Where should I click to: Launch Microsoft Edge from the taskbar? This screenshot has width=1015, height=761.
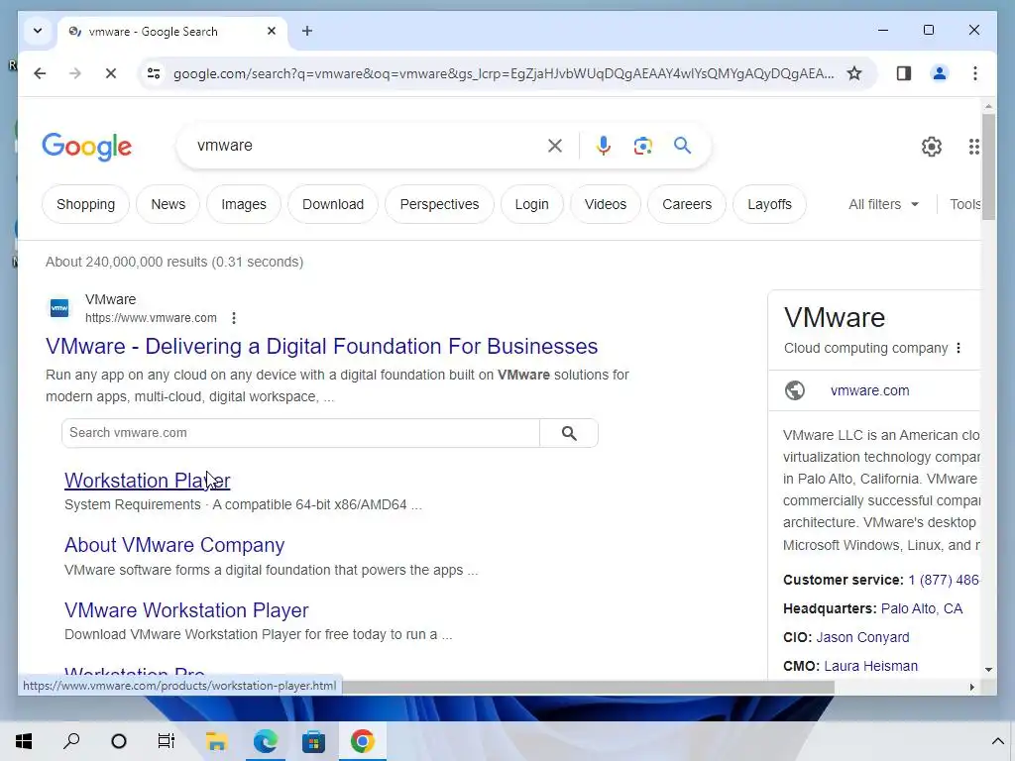[x=265, y=741]
